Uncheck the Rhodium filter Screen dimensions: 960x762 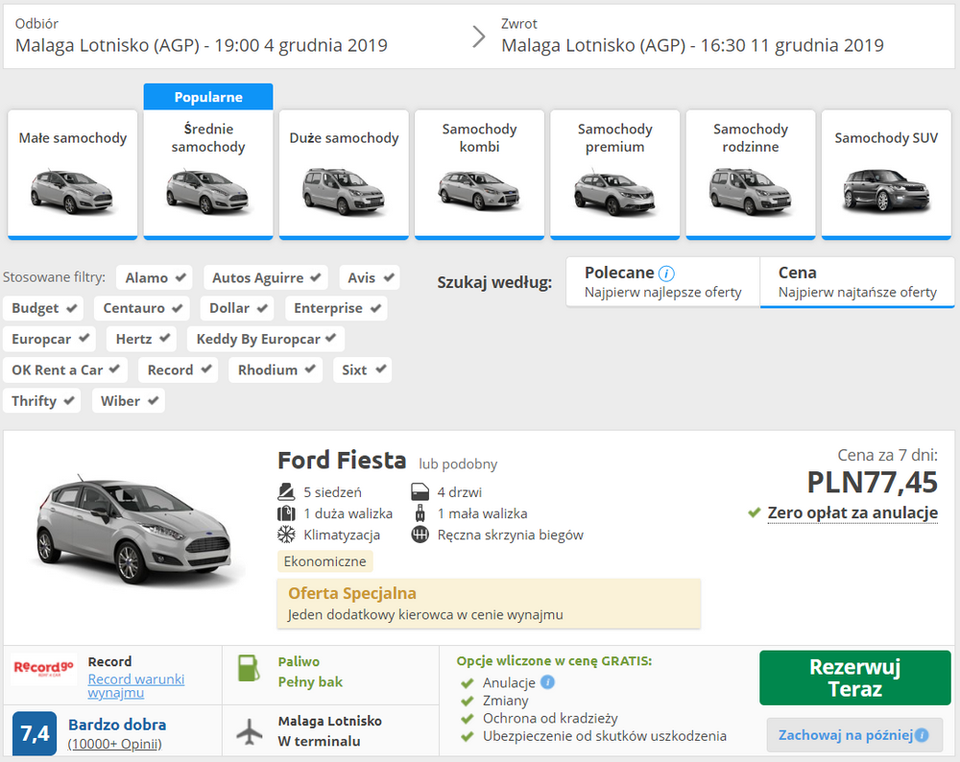click(x=276, y=369)
